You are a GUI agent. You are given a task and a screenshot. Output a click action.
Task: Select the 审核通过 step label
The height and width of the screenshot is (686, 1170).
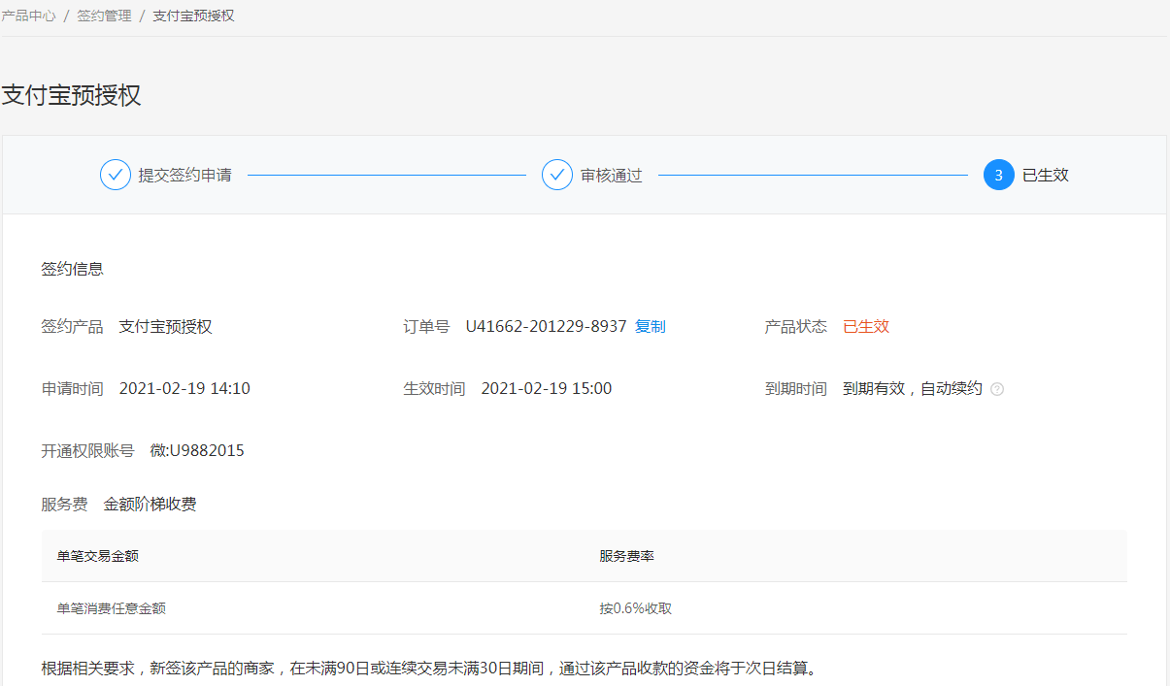(x=612, y=176)
